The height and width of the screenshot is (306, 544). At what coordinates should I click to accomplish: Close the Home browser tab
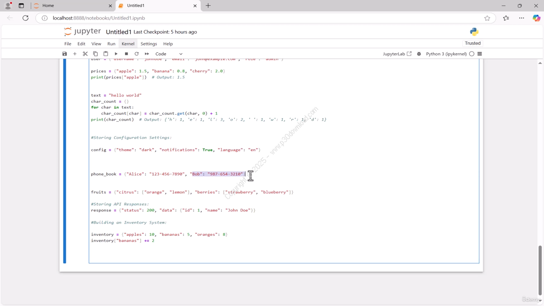[x=110, y=6]
